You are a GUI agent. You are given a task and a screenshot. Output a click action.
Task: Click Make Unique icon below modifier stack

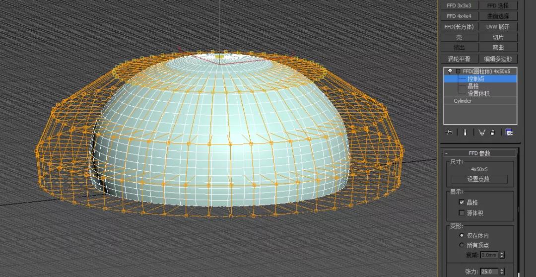pos(481,133)
